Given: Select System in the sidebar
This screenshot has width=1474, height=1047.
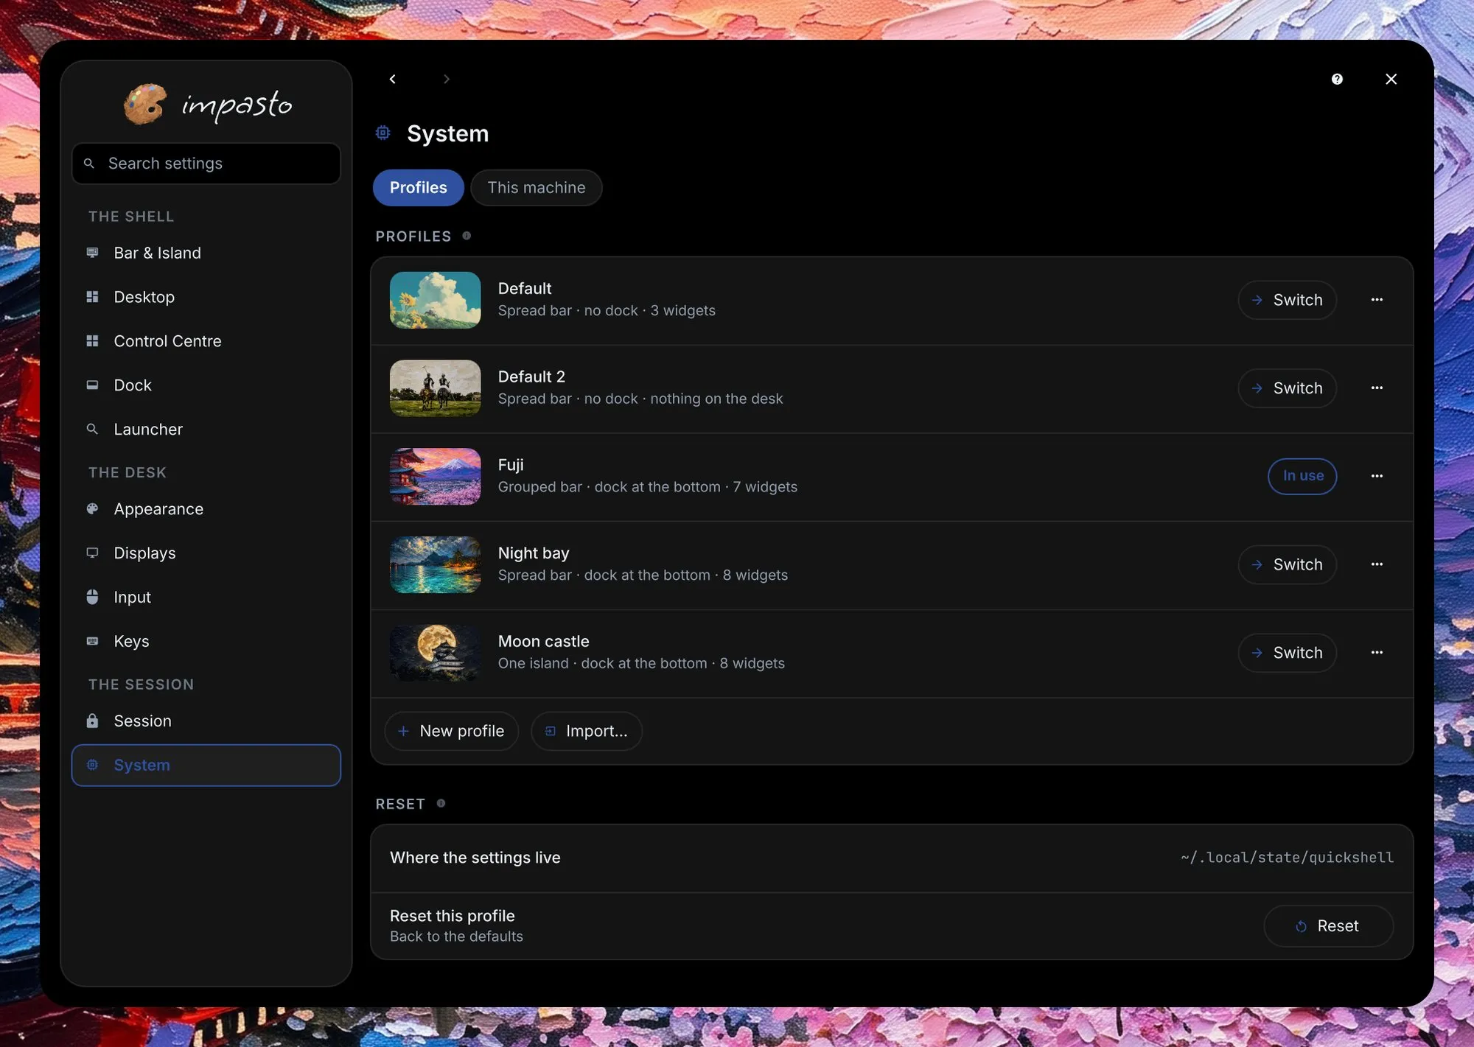Looking at the screenshot, I should pos(206,766).
